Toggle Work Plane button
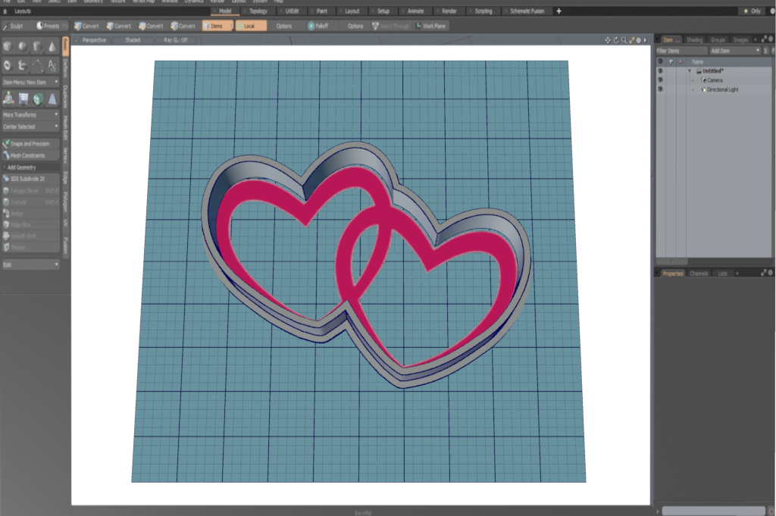This screenshot has height=516, width=776. pyautogui.click(x=430, y=26)
